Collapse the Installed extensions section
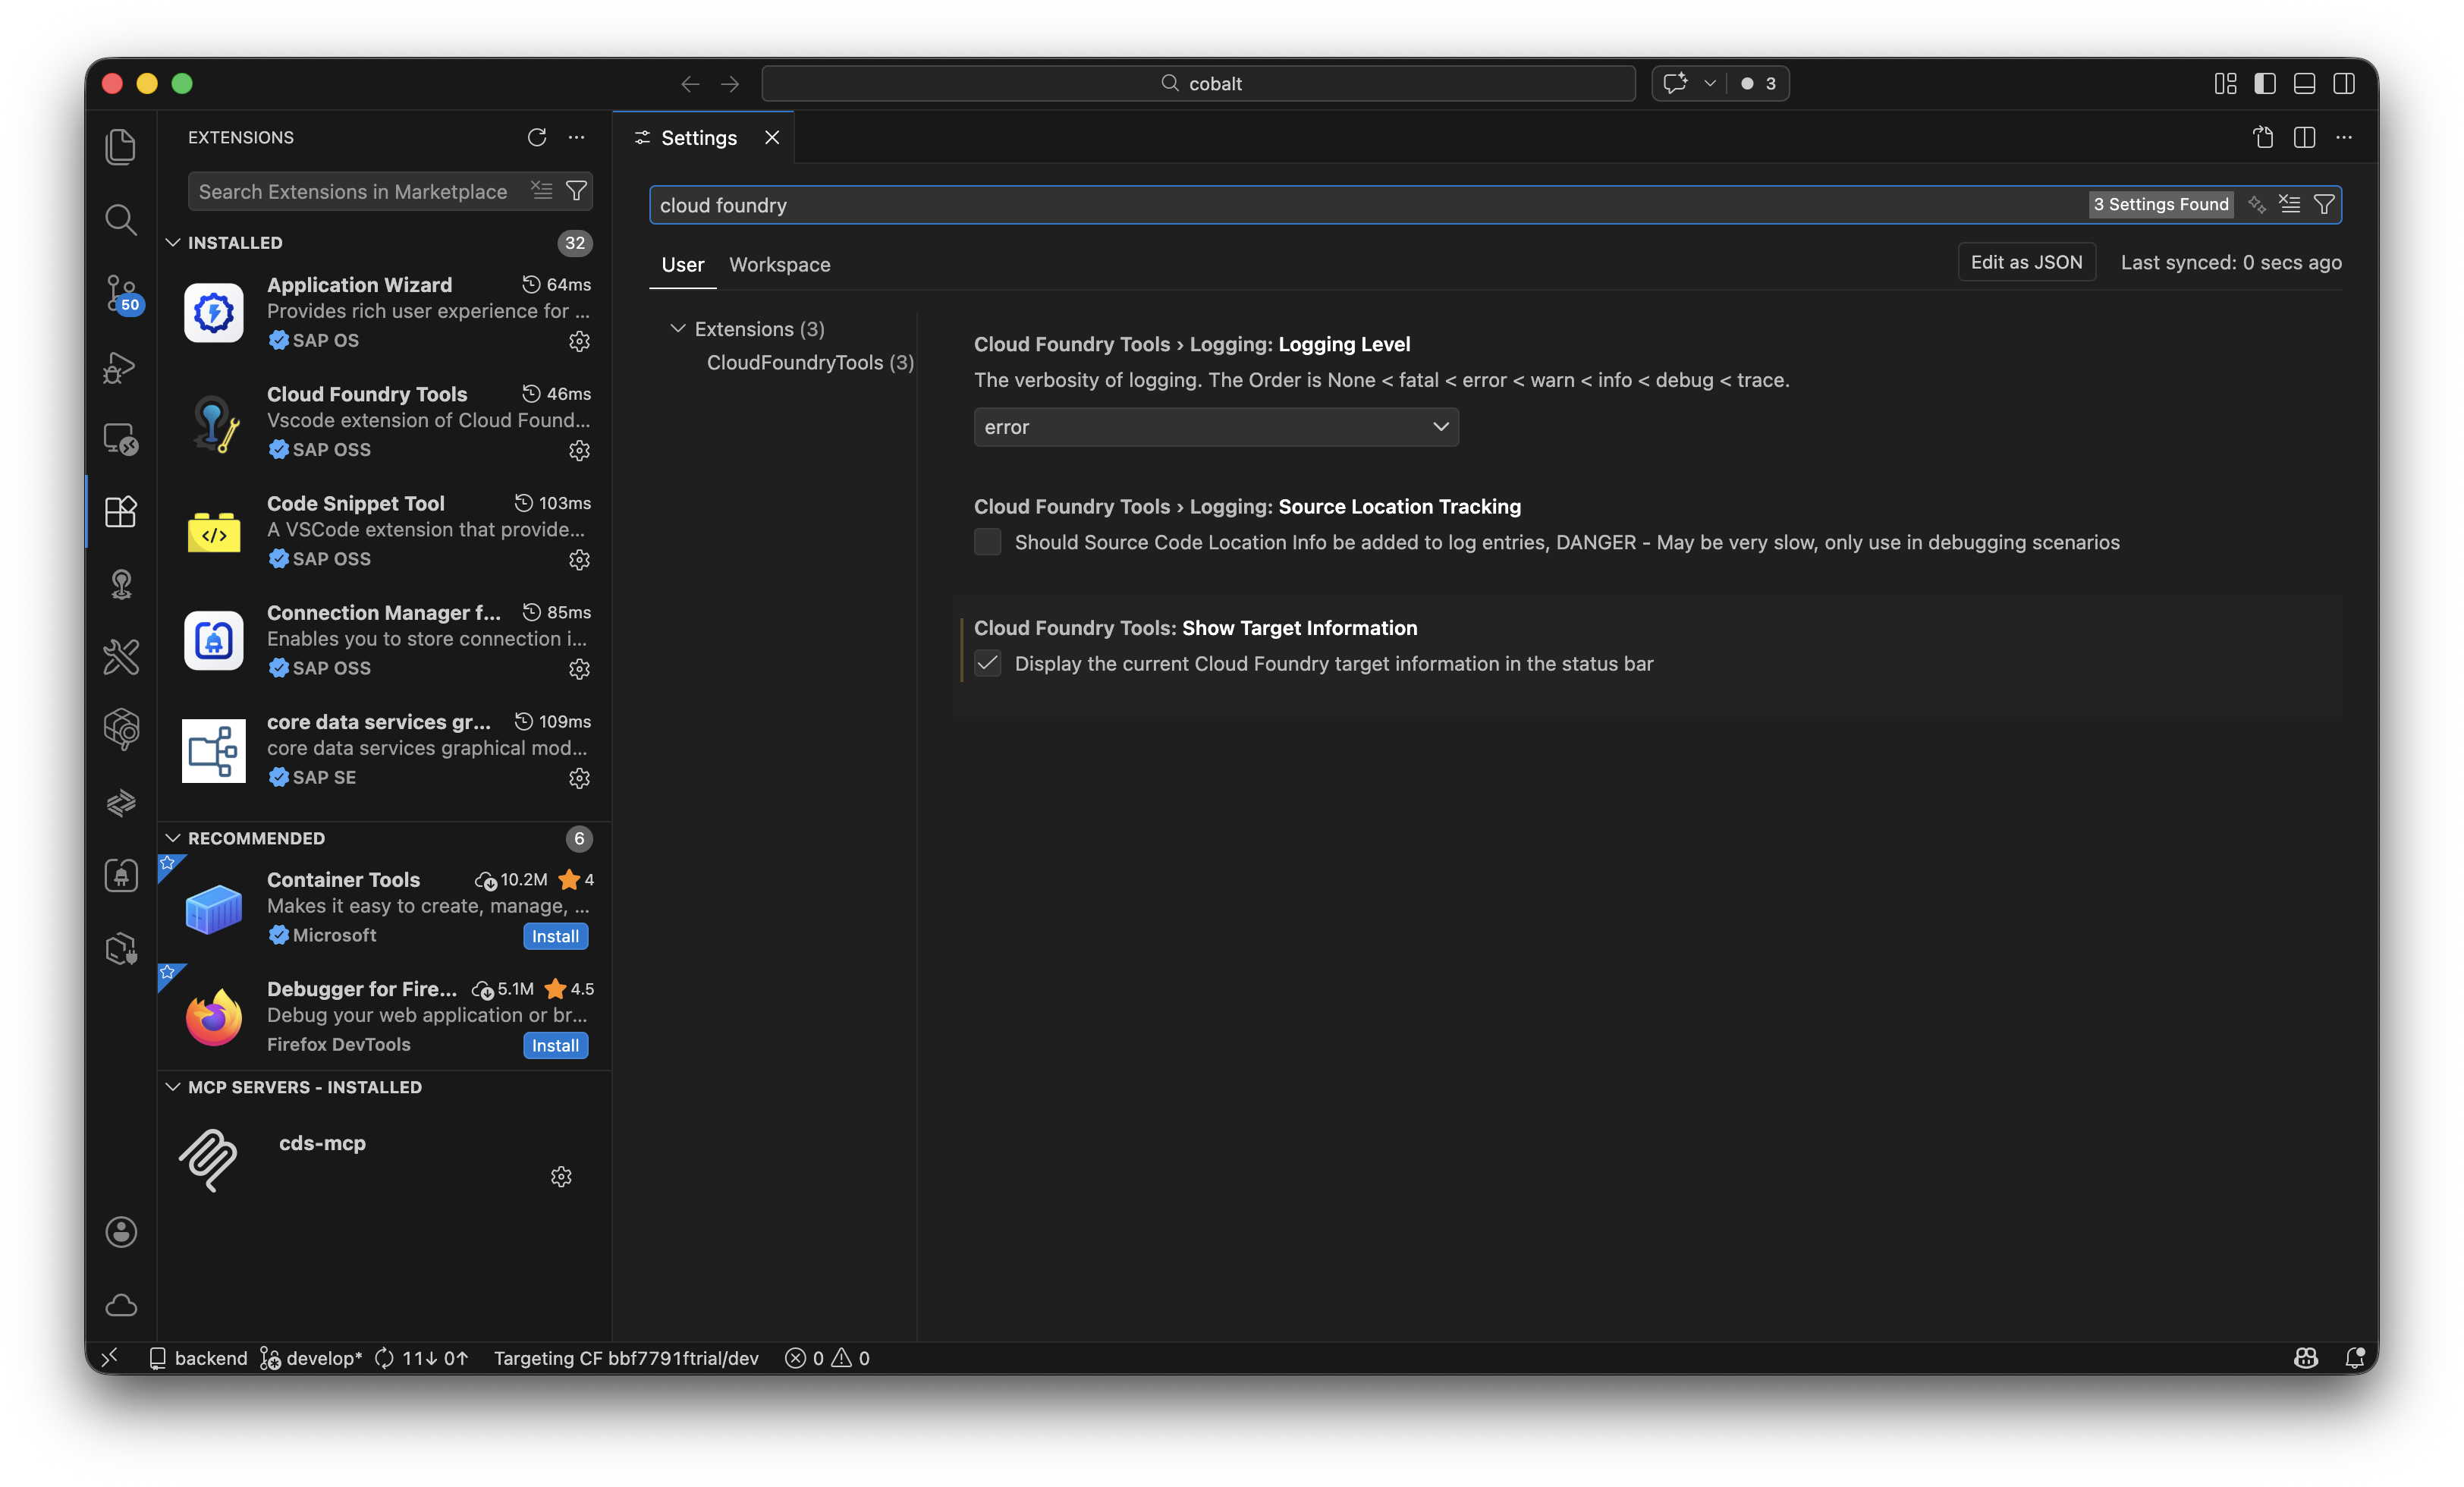This screenshot has width=2464, height=1487. [173, 243]
